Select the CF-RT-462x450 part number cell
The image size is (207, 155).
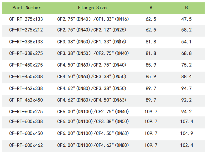tap(26, 100)
